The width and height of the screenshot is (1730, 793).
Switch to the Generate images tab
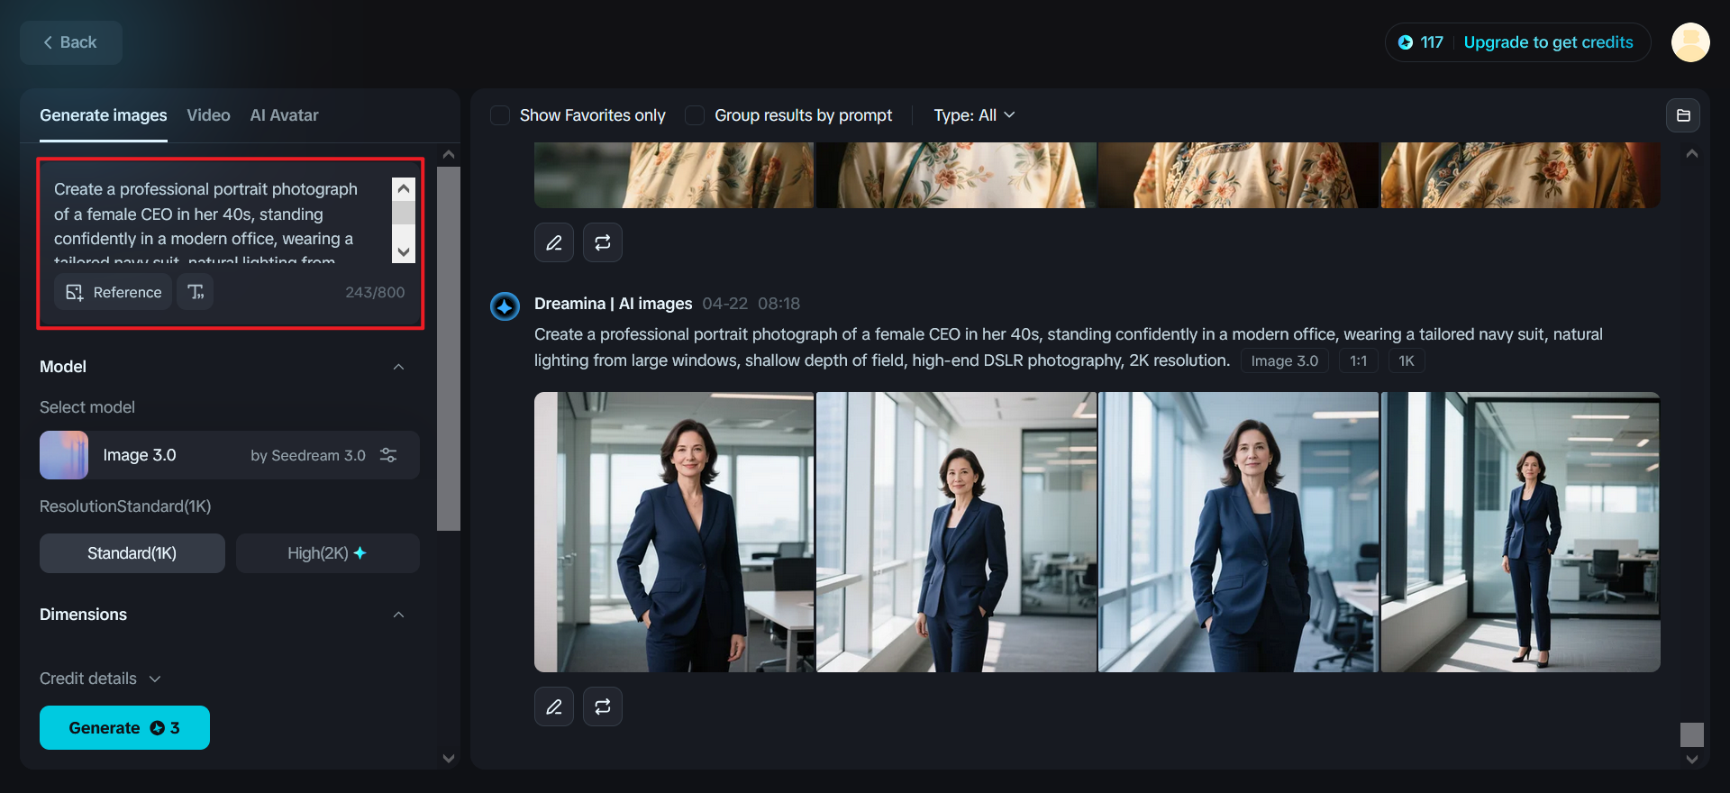tap(104, 115)
